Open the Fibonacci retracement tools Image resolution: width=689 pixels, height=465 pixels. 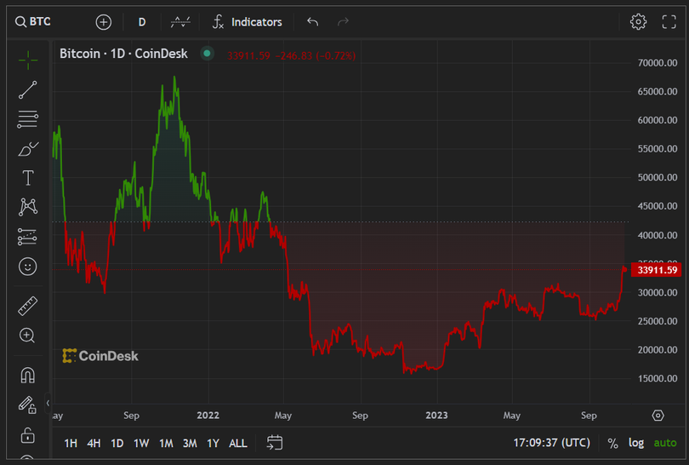[28, 119]
